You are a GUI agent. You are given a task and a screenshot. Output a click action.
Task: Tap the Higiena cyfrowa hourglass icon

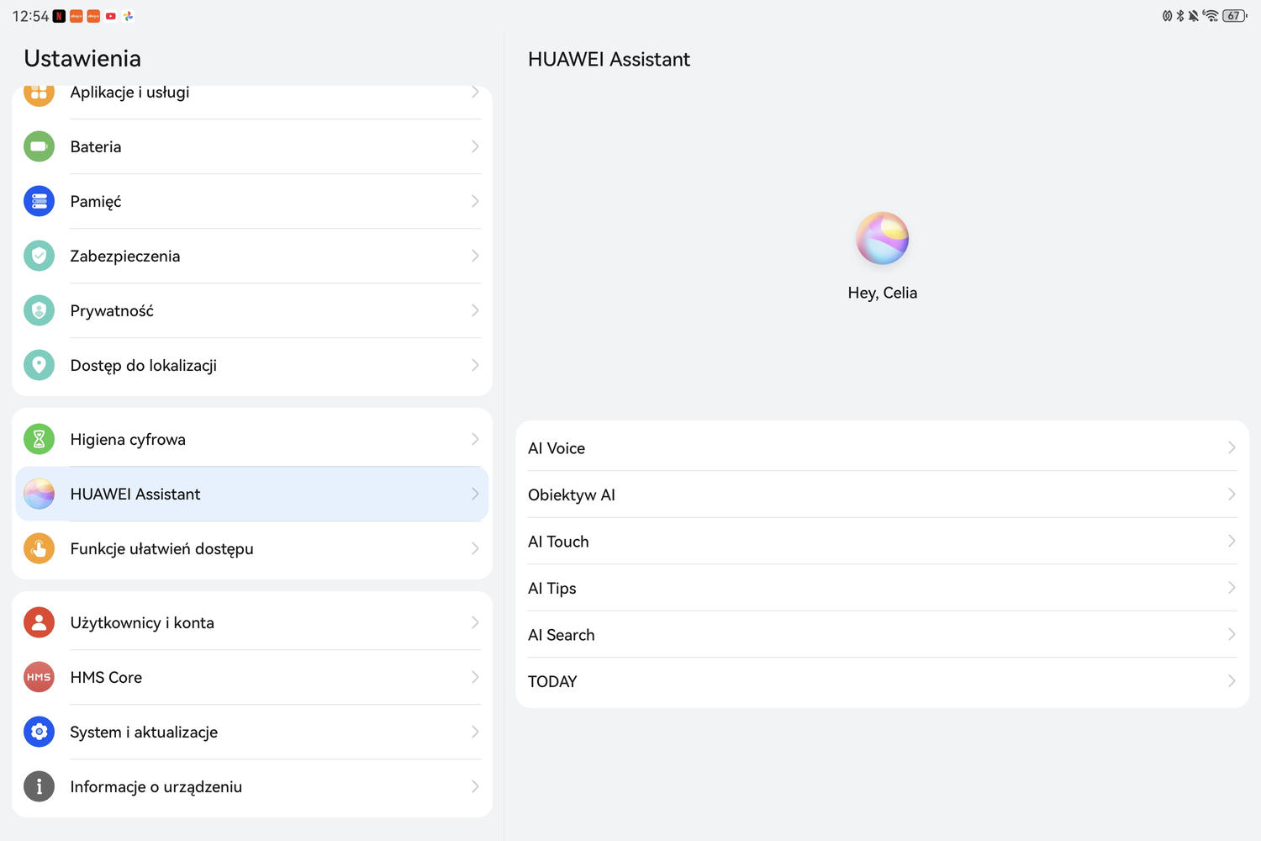click(39, 439)
